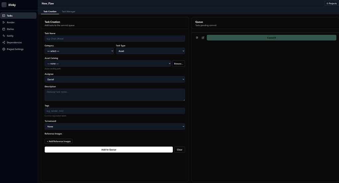Open the Assignee dropdown showing Daniel
The width and height of the screenshot is (339, 183).
pyautogui.click(x=115, y=79)
